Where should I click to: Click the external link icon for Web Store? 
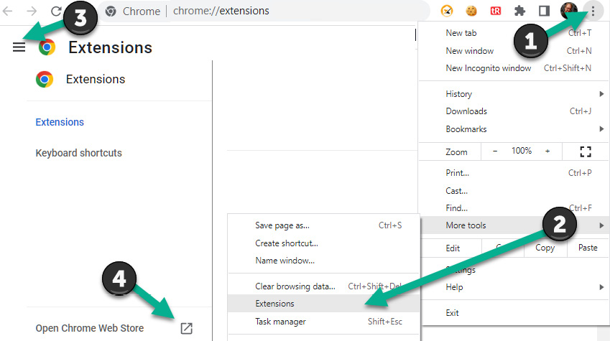coord(187,328)
